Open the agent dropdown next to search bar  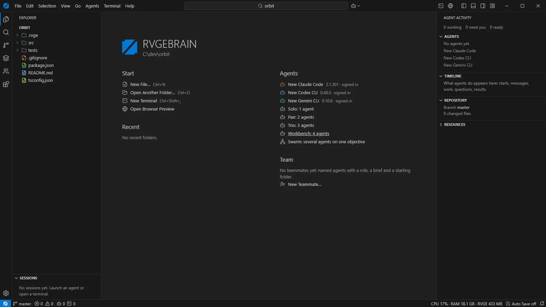click(x=356, y=6)
